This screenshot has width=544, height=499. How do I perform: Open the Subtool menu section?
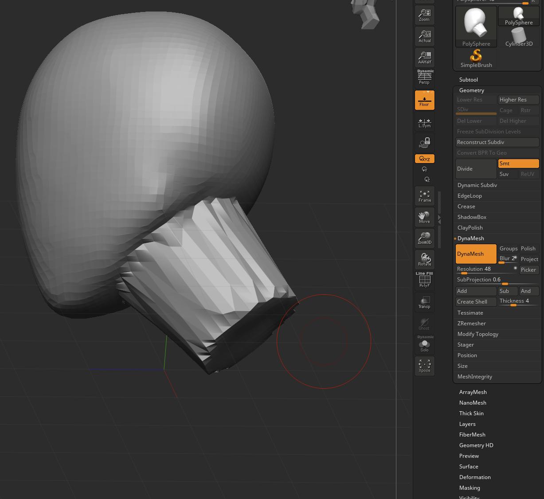pos(468,80)
